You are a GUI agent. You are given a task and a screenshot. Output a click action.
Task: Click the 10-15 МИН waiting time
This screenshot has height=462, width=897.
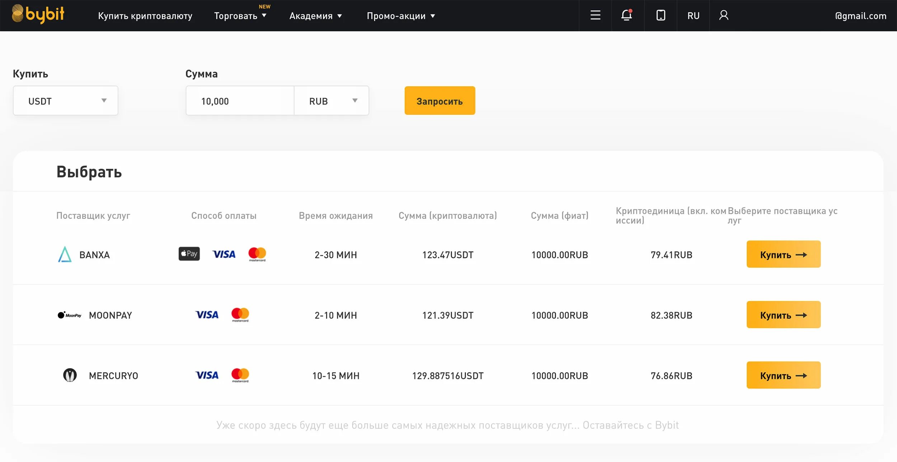tap(336, 376)
